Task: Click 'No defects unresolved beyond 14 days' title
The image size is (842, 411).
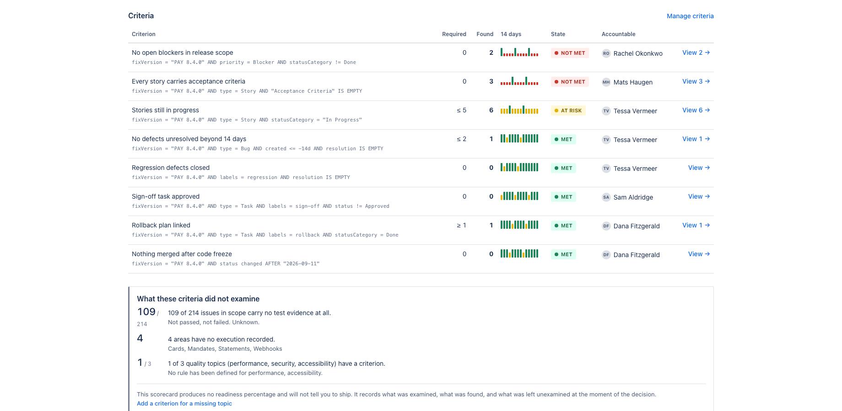Action: tap(189, 139)
